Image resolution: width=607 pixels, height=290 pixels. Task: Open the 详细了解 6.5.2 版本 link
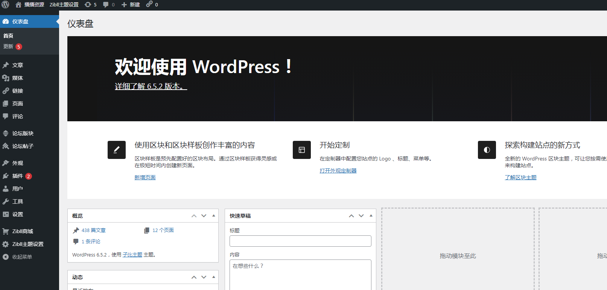151,86
